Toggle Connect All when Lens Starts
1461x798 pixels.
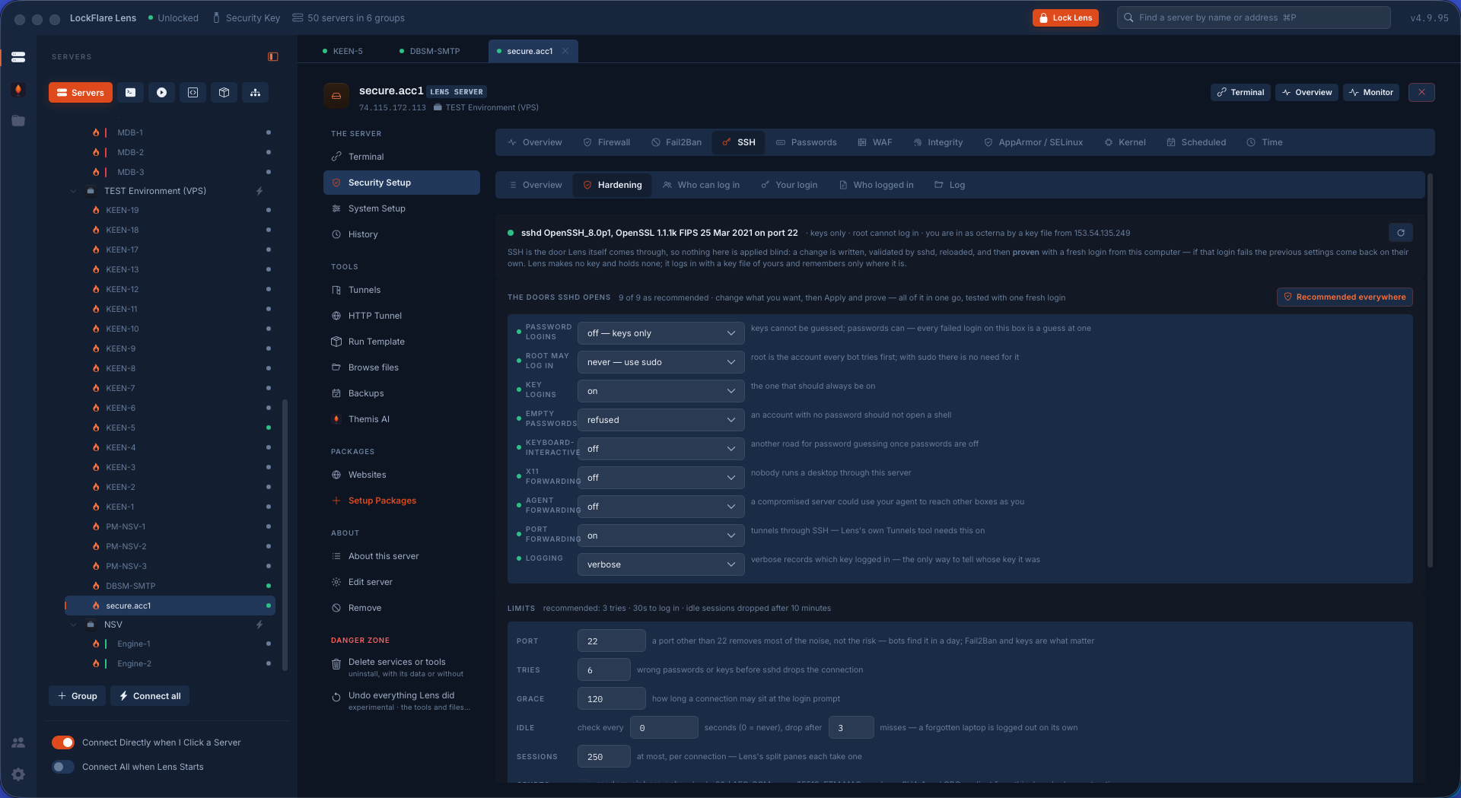pos(63,767)
